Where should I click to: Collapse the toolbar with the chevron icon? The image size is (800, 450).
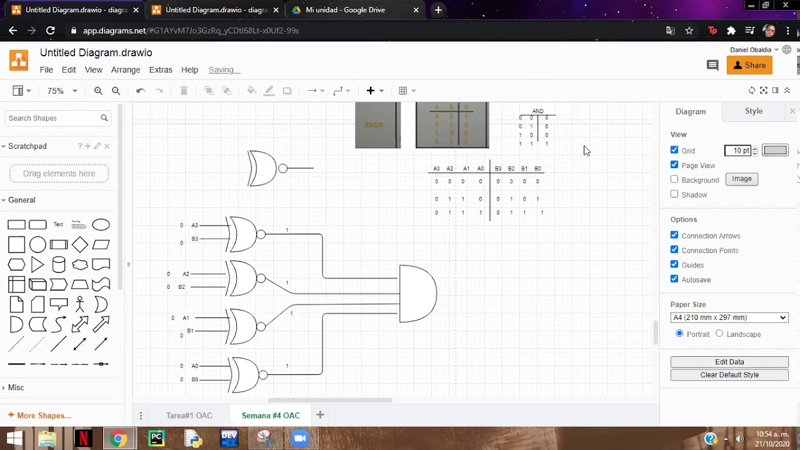pyautogui.click(x=787, y=91)
